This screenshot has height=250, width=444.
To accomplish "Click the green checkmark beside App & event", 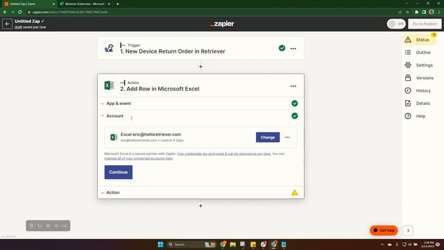I will [x=294, y=103].
